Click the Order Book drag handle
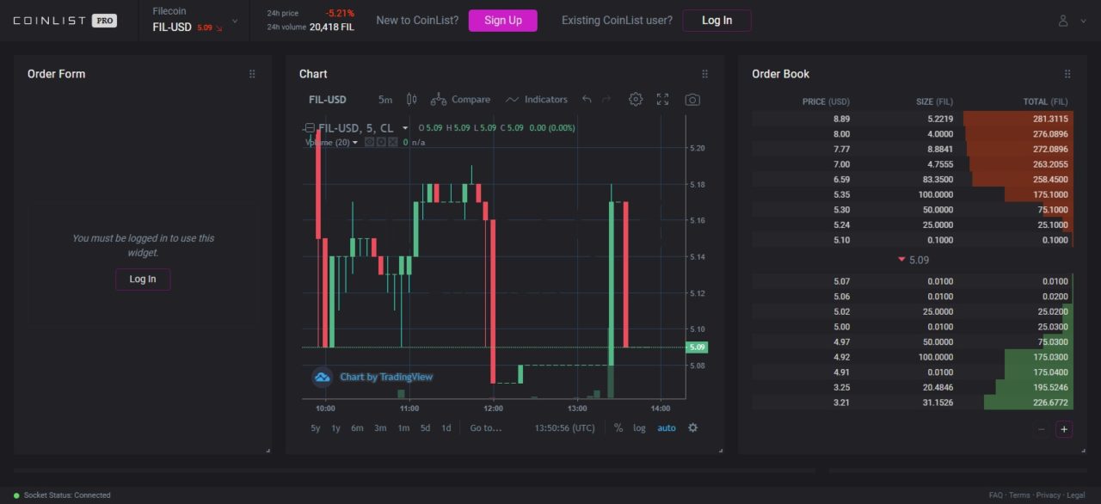The height and width of the screenshot is (504, 1101). pos(1067,74)
